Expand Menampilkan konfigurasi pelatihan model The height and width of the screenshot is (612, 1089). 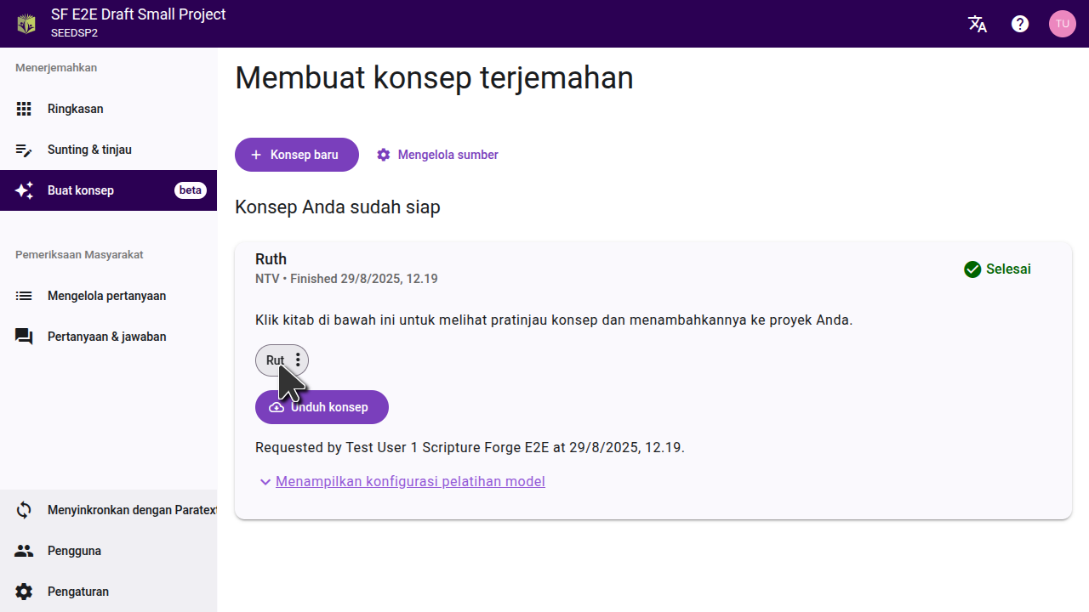coord(410,481)
